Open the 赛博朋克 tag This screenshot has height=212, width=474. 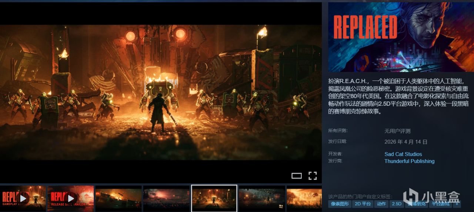pyautogui.click(x=417, y=204)
